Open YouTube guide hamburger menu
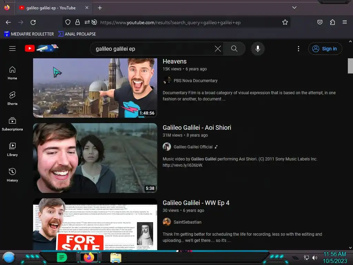Image resolution: width=353 pixels, height=265 pixels. point(12,48)
